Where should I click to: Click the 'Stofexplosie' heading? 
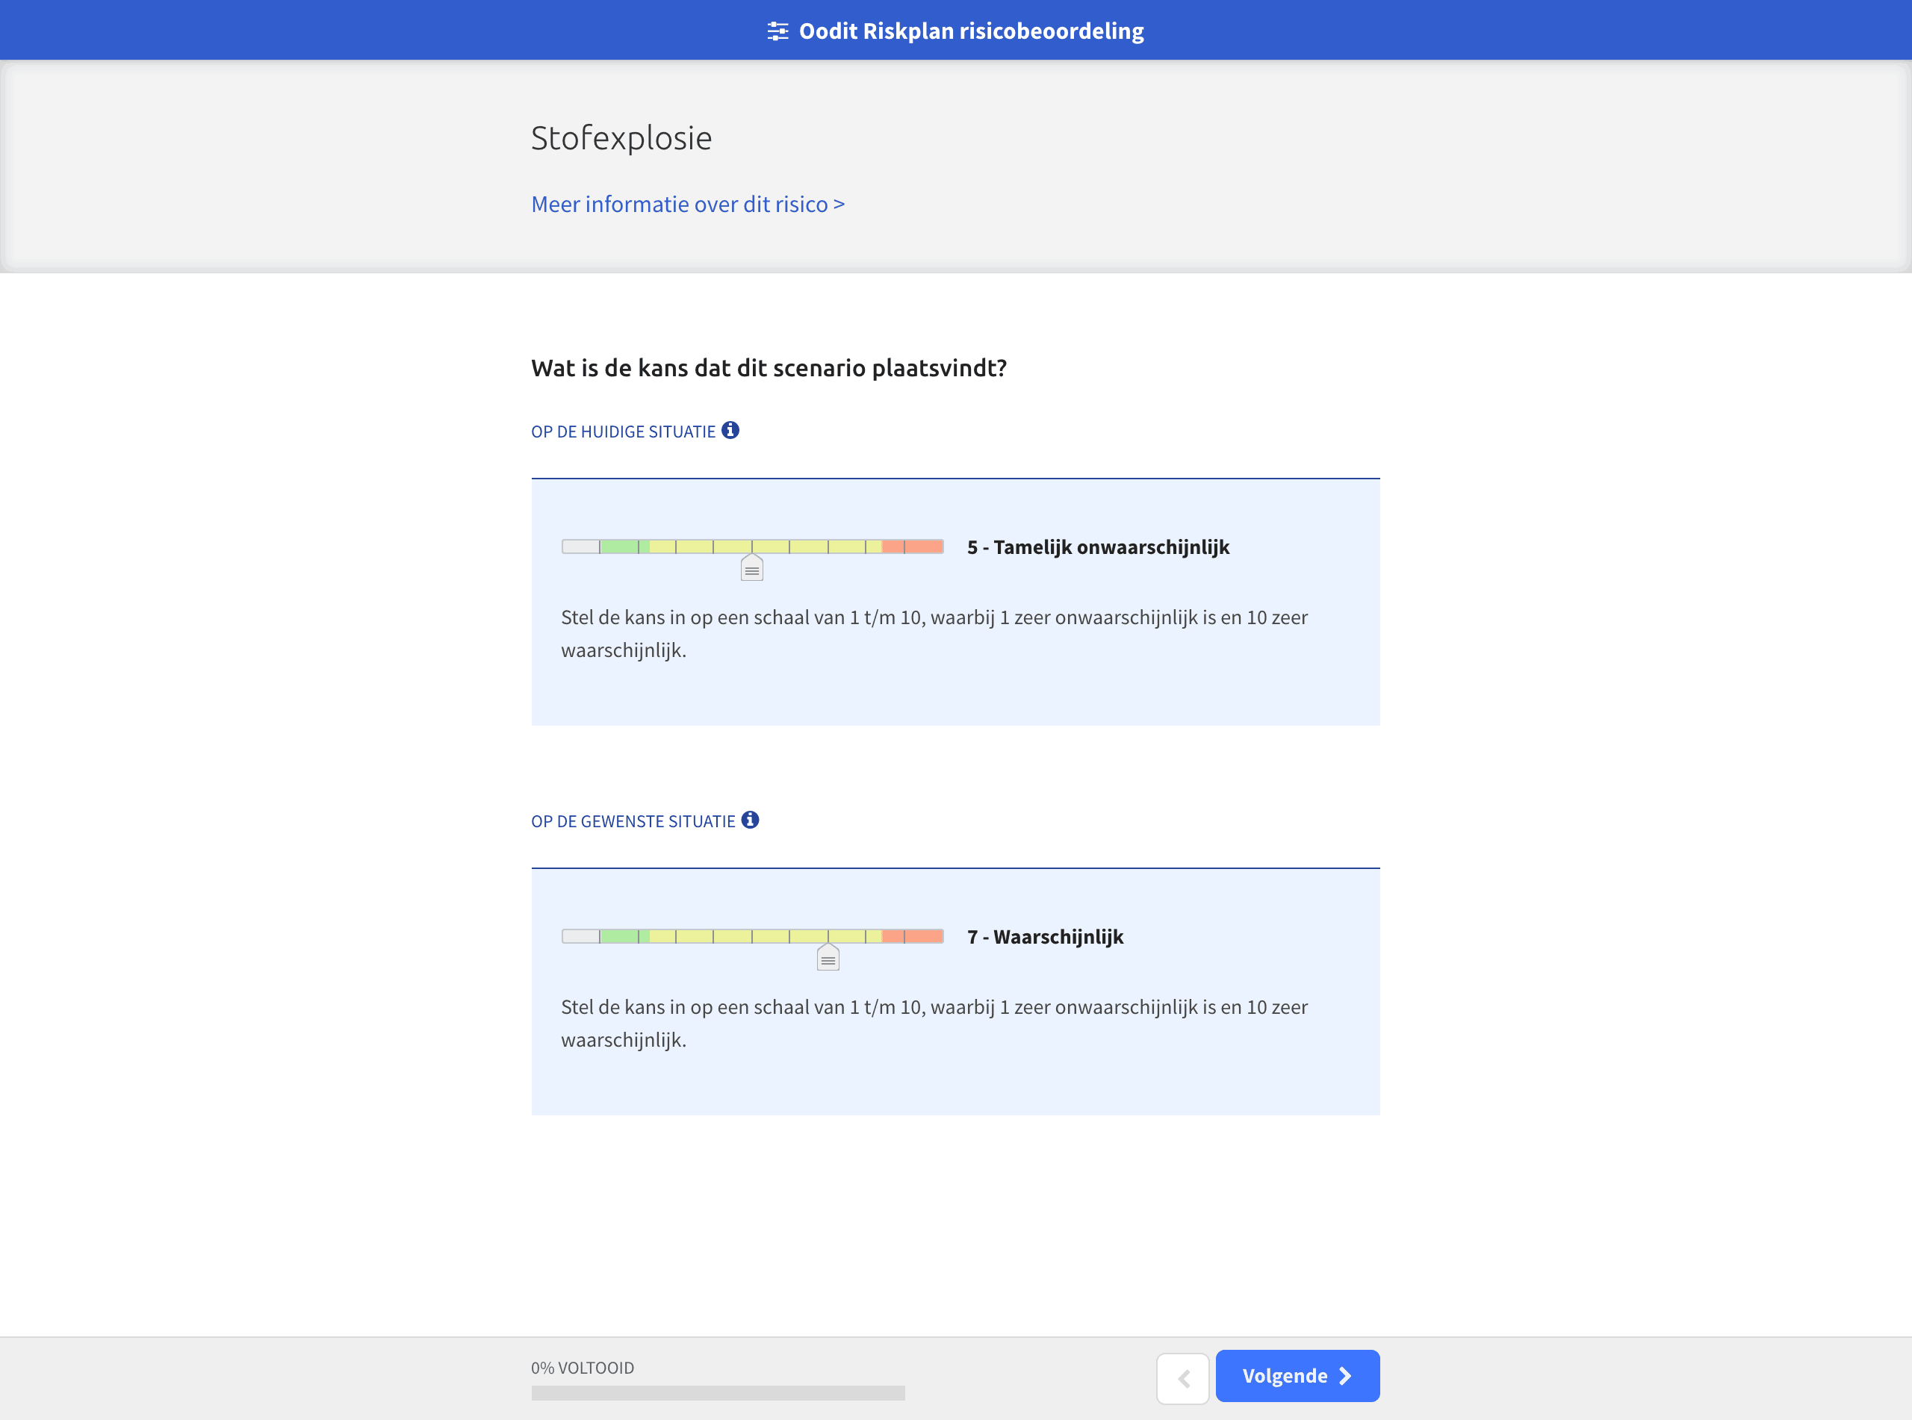coord(621,138)
